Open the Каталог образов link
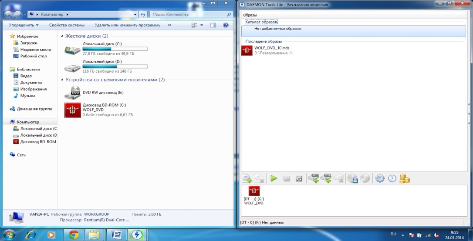 (x=261, y=22)
